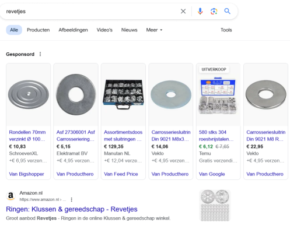Switch to Producten tab
The height and width of the screenshot is (233, 290).
click(39, 30)
